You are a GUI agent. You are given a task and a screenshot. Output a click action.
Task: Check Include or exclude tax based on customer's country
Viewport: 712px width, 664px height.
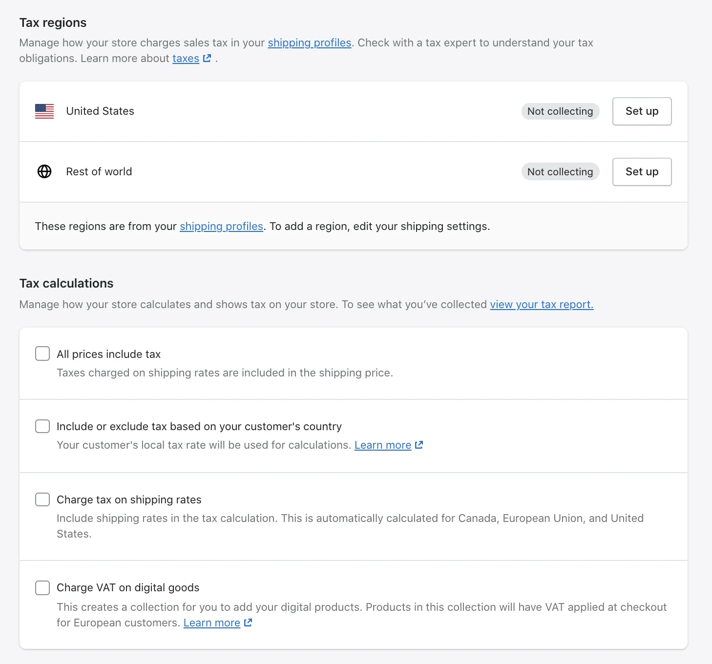42,426
